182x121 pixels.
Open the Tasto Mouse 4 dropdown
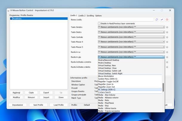point(131,42)
